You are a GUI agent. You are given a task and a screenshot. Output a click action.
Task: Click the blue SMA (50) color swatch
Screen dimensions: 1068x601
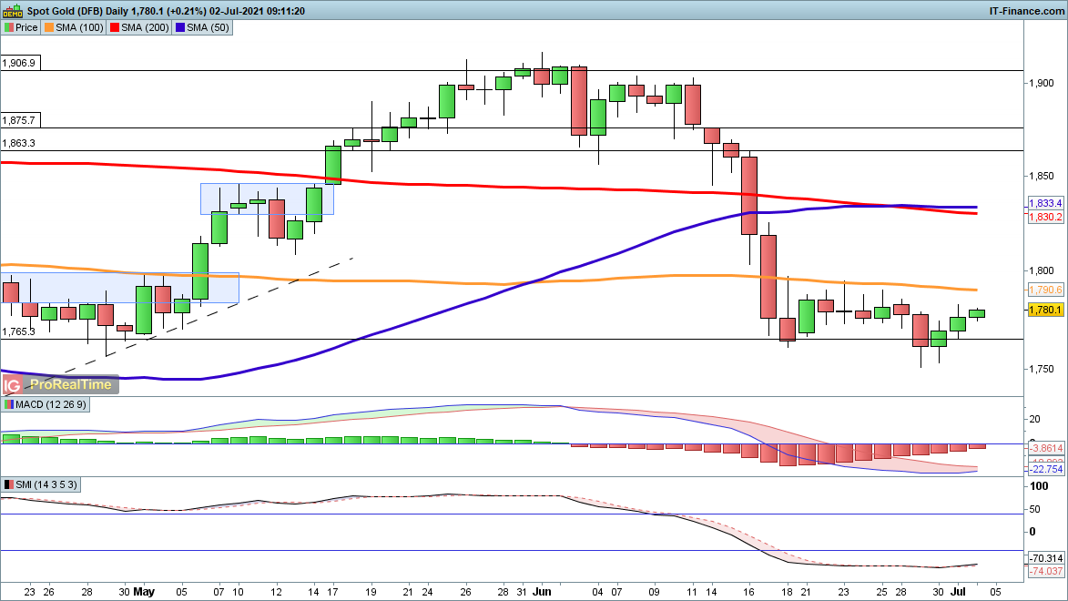coord(180,27)
